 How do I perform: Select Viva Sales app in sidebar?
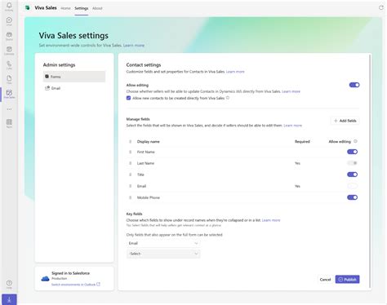tap(9, 94)
